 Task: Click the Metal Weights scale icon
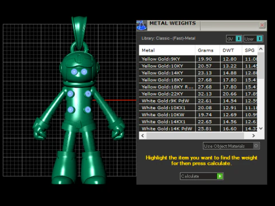point(142,25)
